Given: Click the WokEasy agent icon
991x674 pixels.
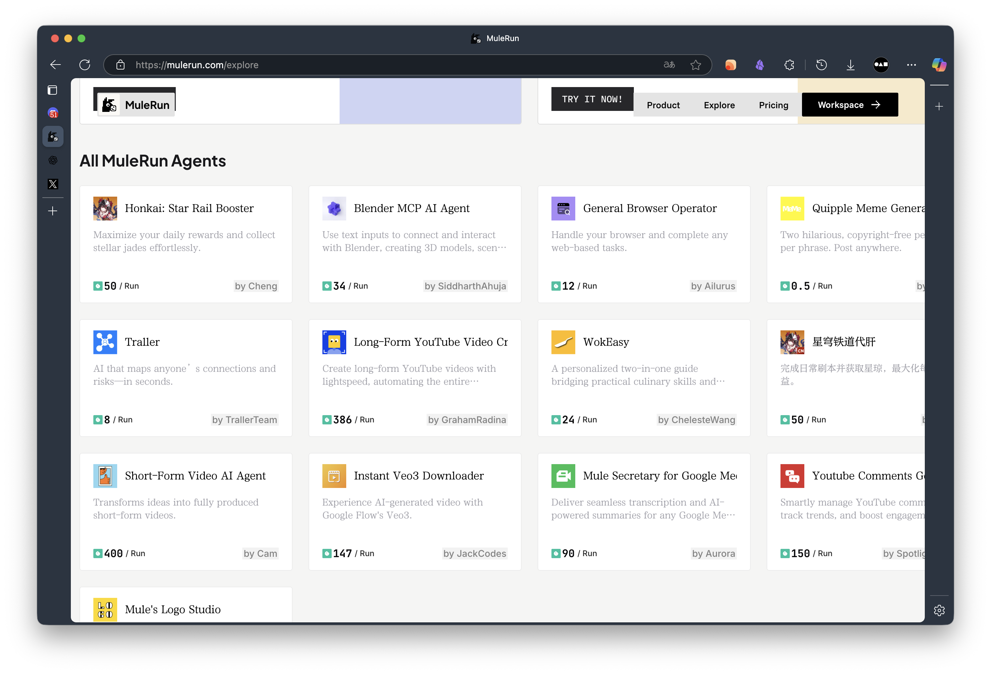Looking at the screenshot, I should point(563,342).
